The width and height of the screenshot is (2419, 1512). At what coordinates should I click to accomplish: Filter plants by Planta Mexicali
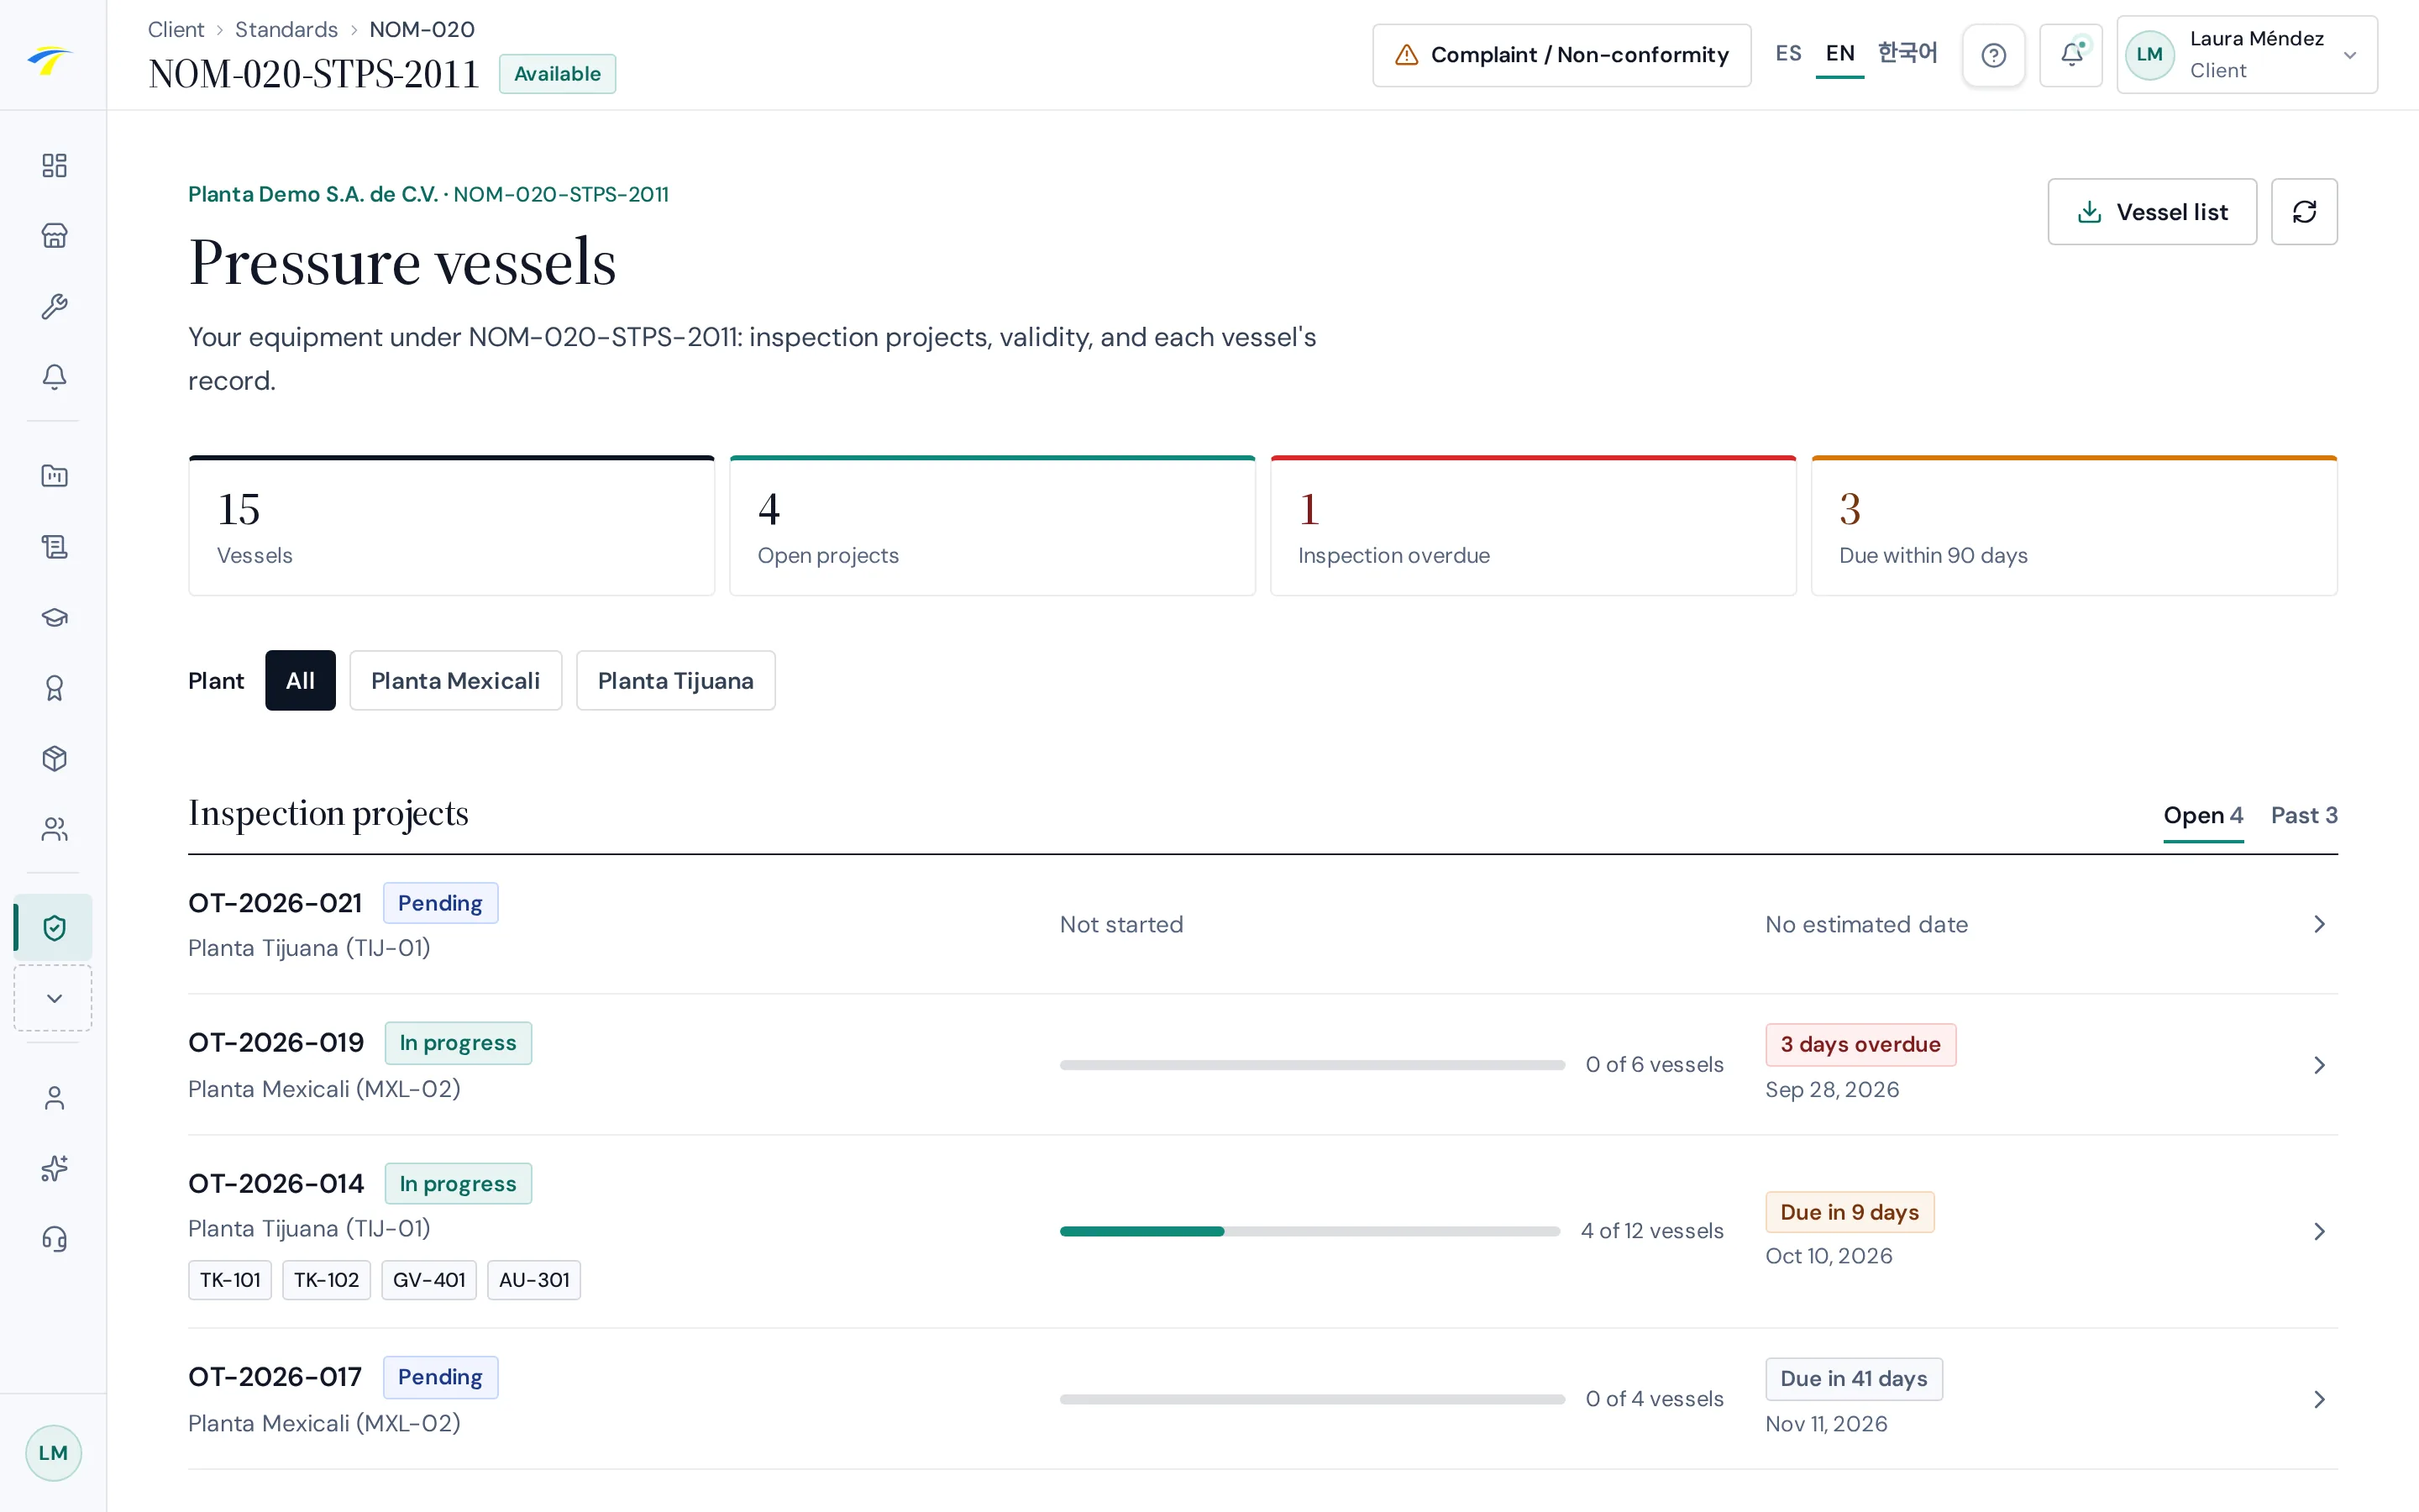click(x=456, y=681)
